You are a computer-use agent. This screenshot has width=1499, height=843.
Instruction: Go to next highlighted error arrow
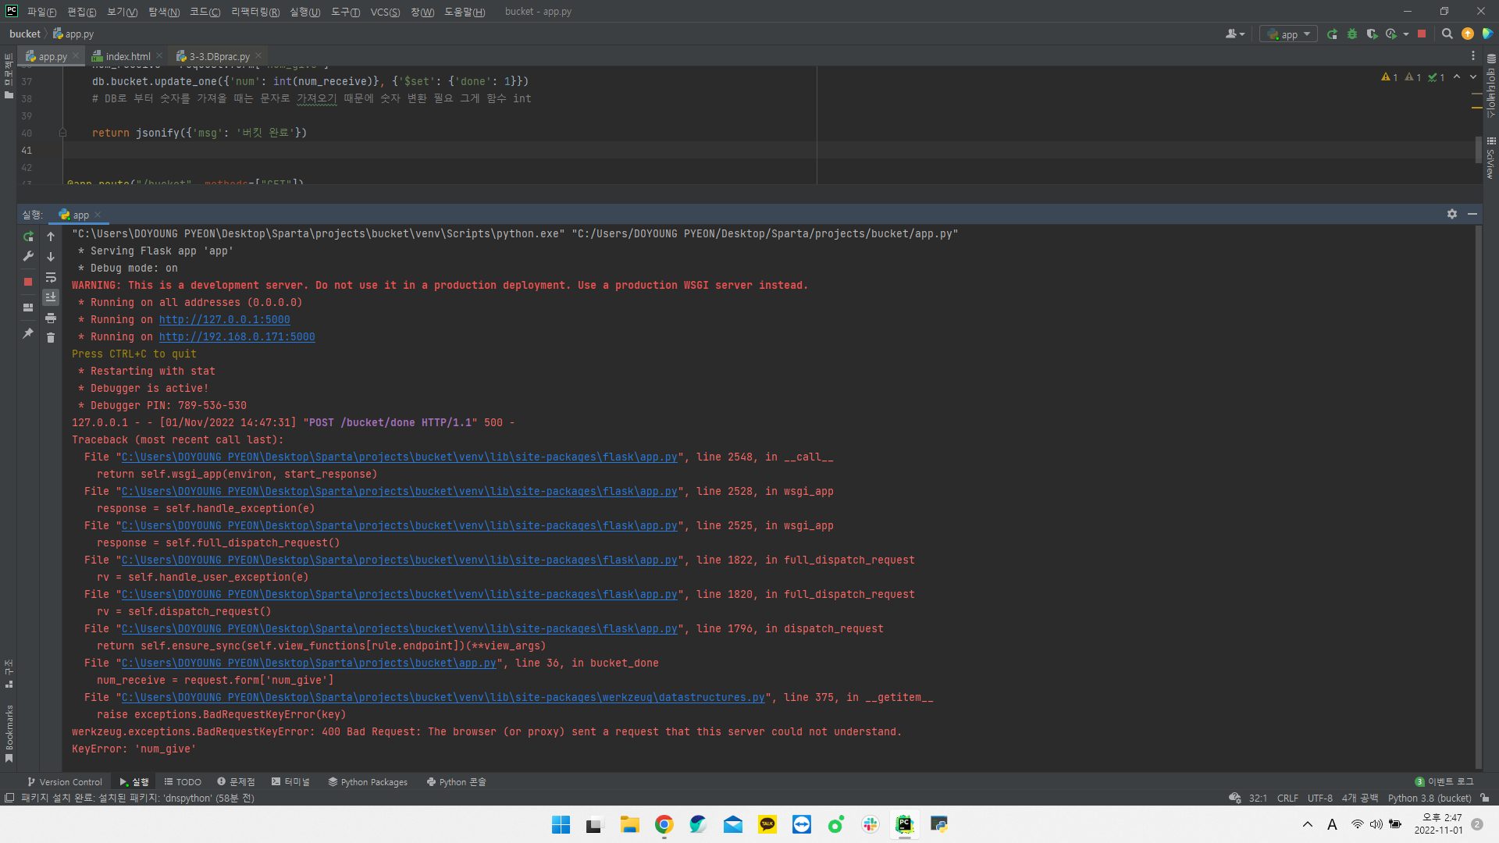[x=1473, y=77]
